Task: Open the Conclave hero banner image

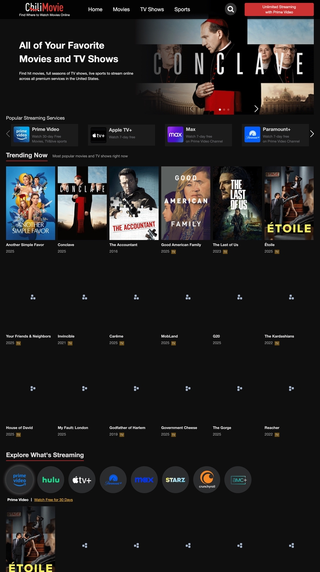Action: point(225,67)
